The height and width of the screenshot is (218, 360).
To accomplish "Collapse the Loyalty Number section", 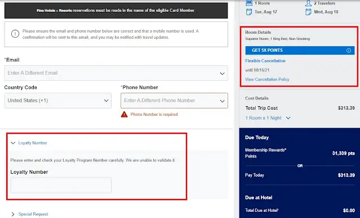I will tap(29, 143).
